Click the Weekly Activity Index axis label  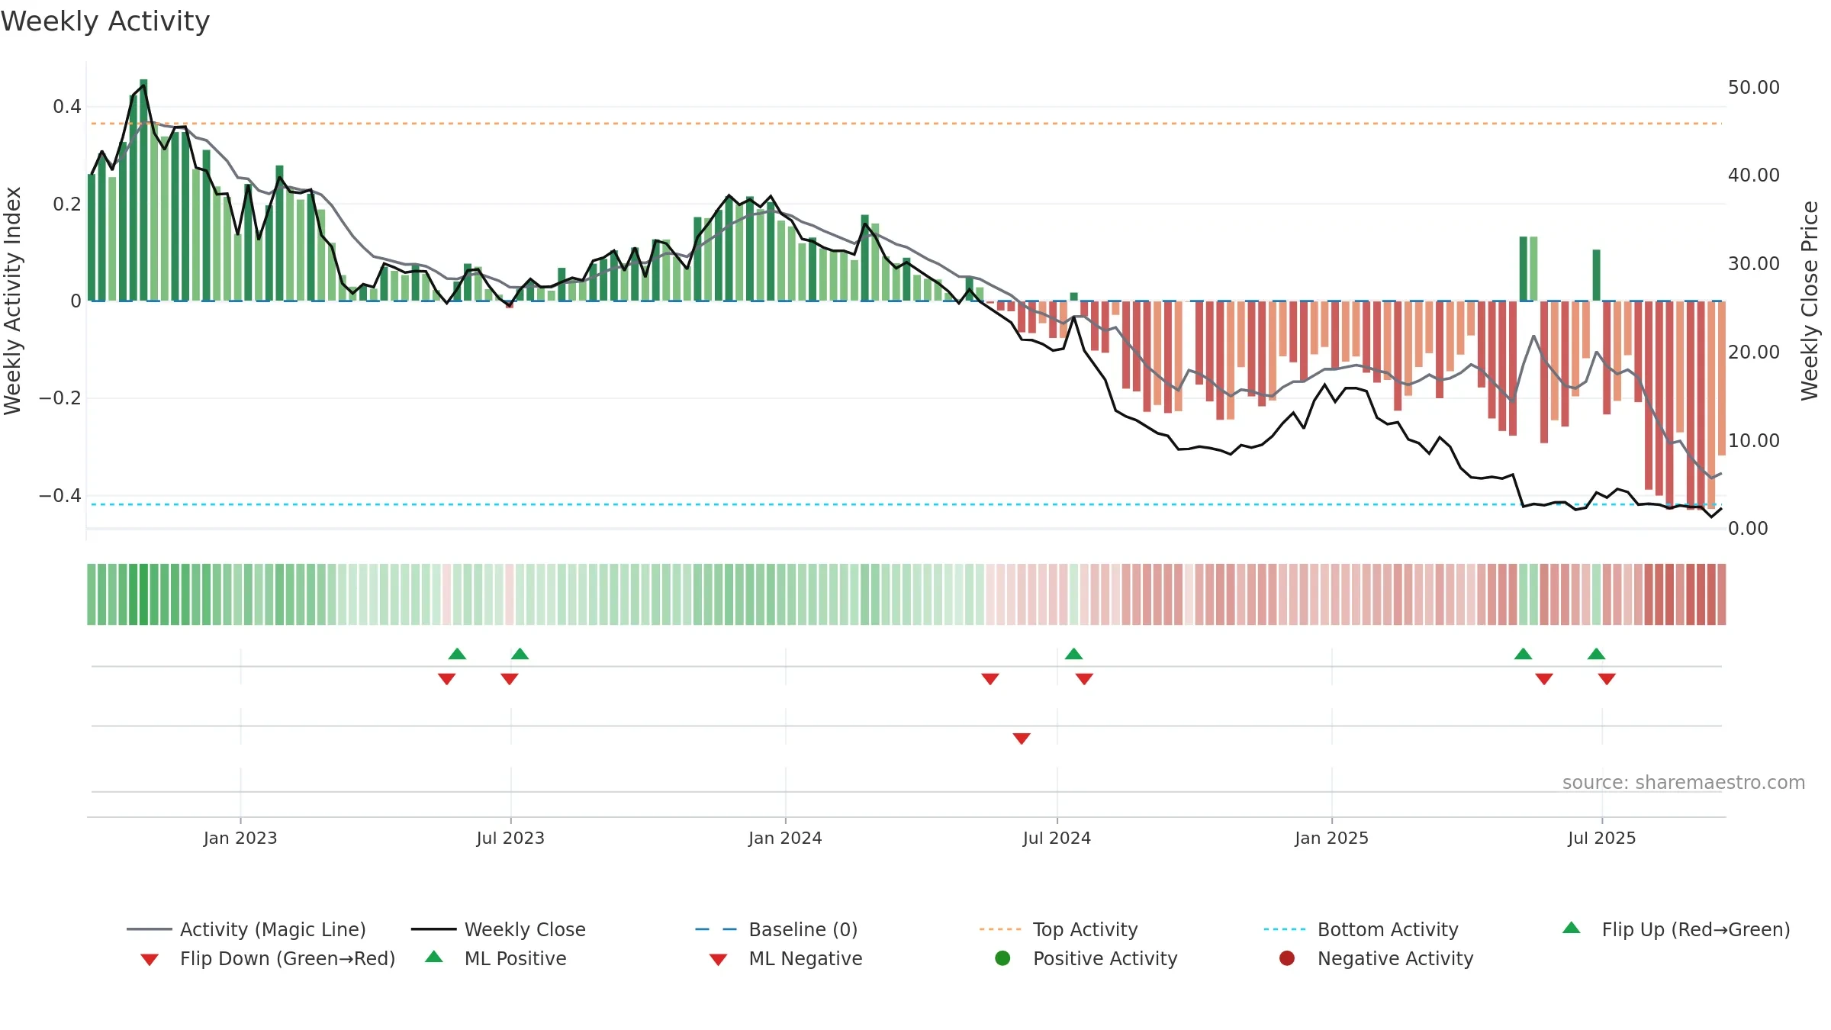coord(13,301)
